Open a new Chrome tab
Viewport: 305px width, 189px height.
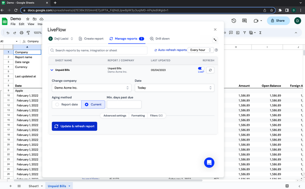tap(55, 3)
